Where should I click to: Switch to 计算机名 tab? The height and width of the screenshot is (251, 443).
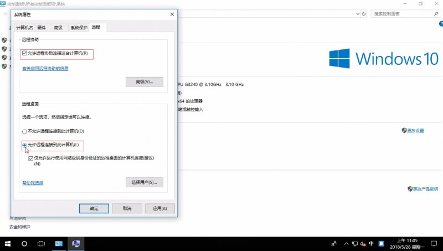24,27
